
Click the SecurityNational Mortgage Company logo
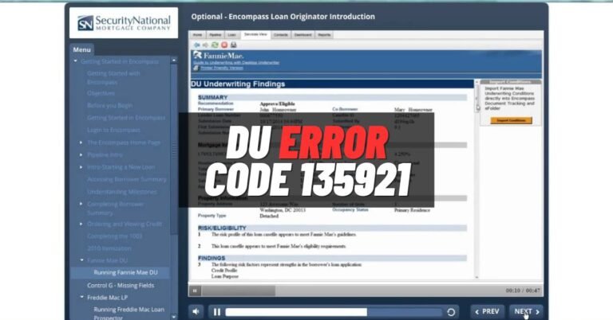coord(124,23)
